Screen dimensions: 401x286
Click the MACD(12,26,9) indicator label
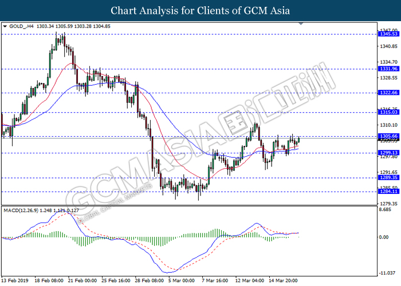tap(21, 210)
